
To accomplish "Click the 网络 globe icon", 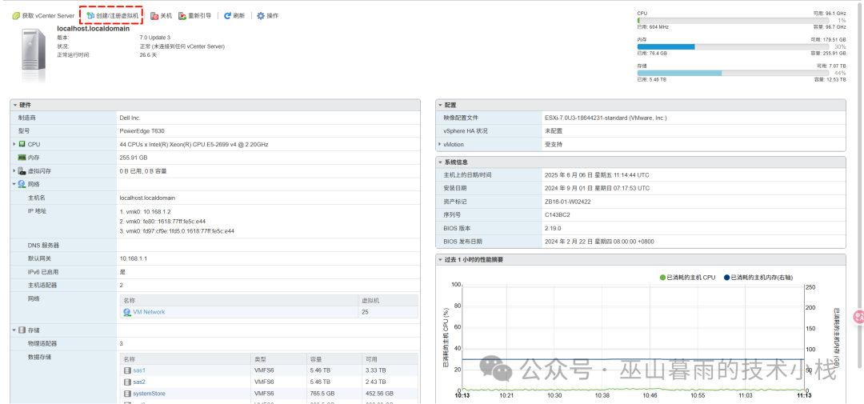I will coord(22,184).
